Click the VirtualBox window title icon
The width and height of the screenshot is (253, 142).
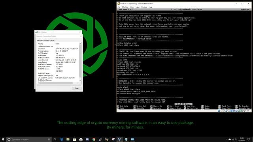point(119,4)
